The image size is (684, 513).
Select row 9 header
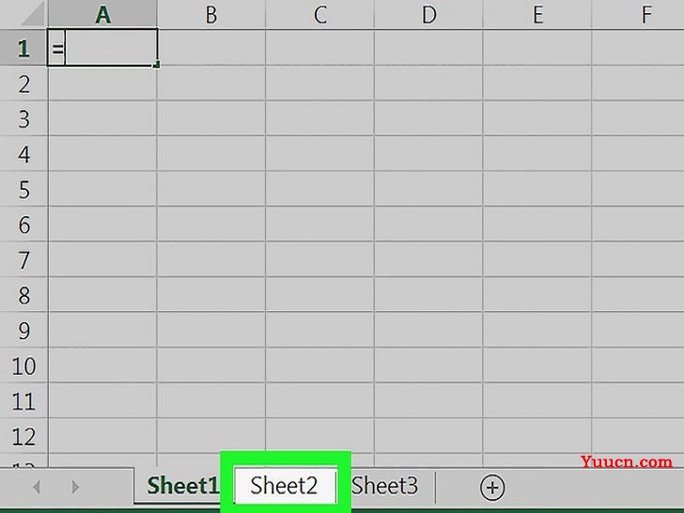point(23,330)
